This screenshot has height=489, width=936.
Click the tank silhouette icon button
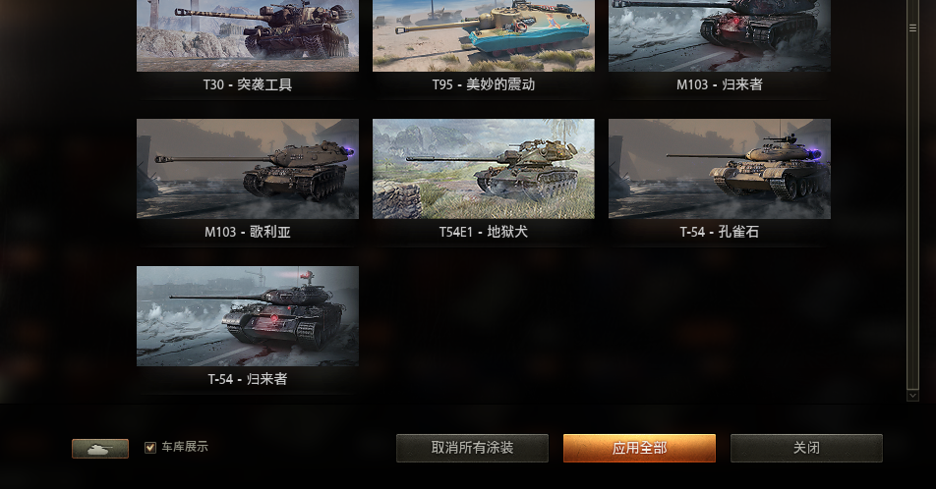pos(100,449)
